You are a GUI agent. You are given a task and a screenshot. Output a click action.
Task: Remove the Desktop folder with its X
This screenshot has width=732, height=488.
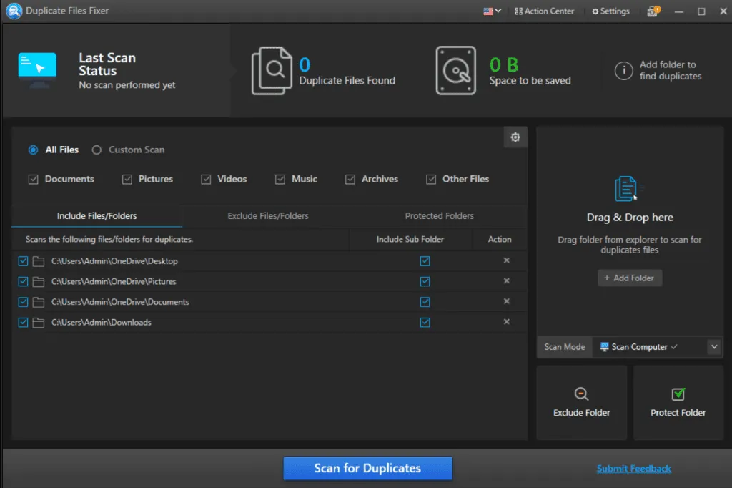point(506,261)
